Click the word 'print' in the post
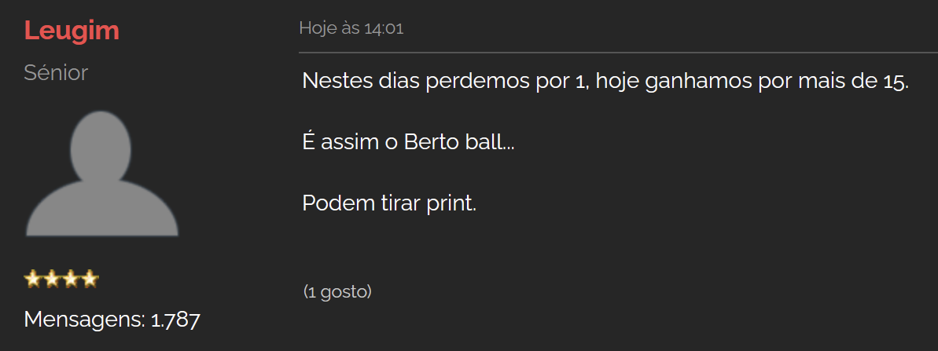Image resolution: width=938 pixels, height=351 pixels. click(x=451, y=203)
